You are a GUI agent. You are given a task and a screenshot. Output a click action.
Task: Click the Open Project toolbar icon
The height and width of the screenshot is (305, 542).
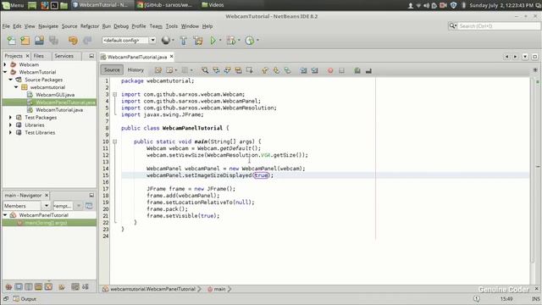(39, 41)
